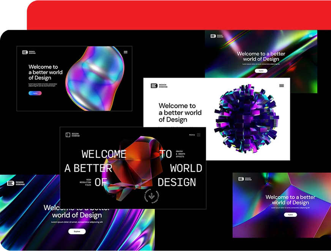Image resolution: width=331 pixels, height=251 pixels.
Task: Select the MENU label in the monospace mockup
Action: (x=192, y=135)
